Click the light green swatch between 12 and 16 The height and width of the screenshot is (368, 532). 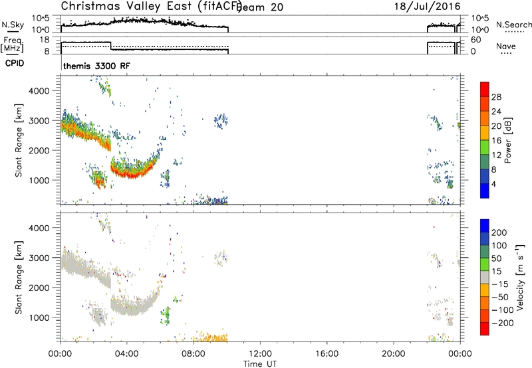(x=485, y=147)
